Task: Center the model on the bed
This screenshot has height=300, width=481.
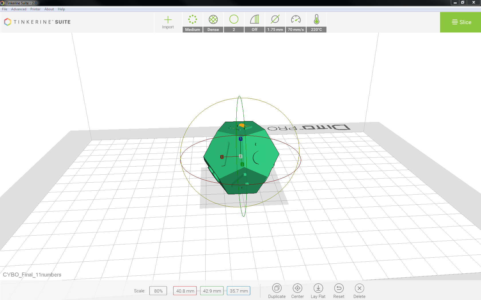Action: [x=297, y=291]
